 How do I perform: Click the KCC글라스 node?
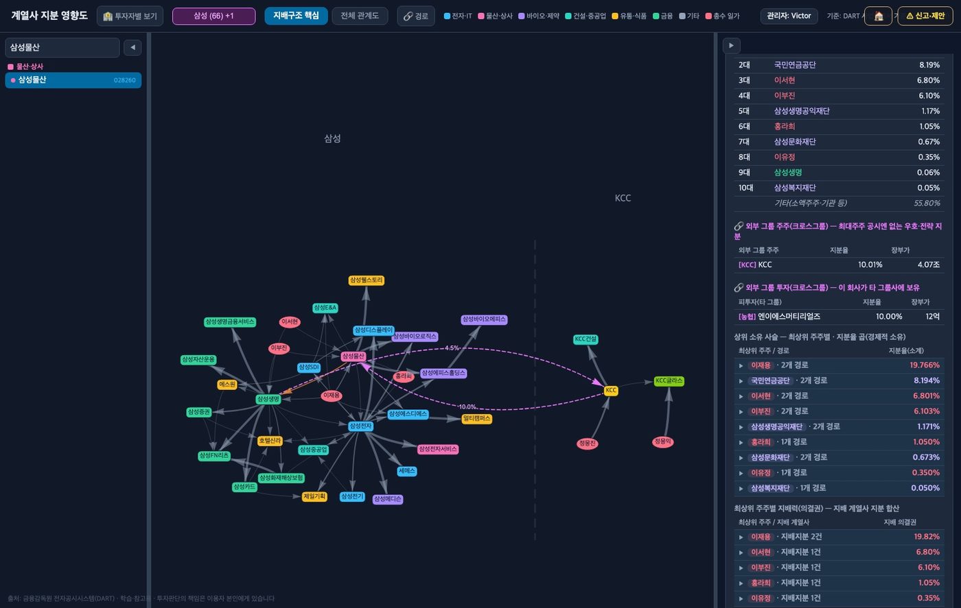point(669,381)
